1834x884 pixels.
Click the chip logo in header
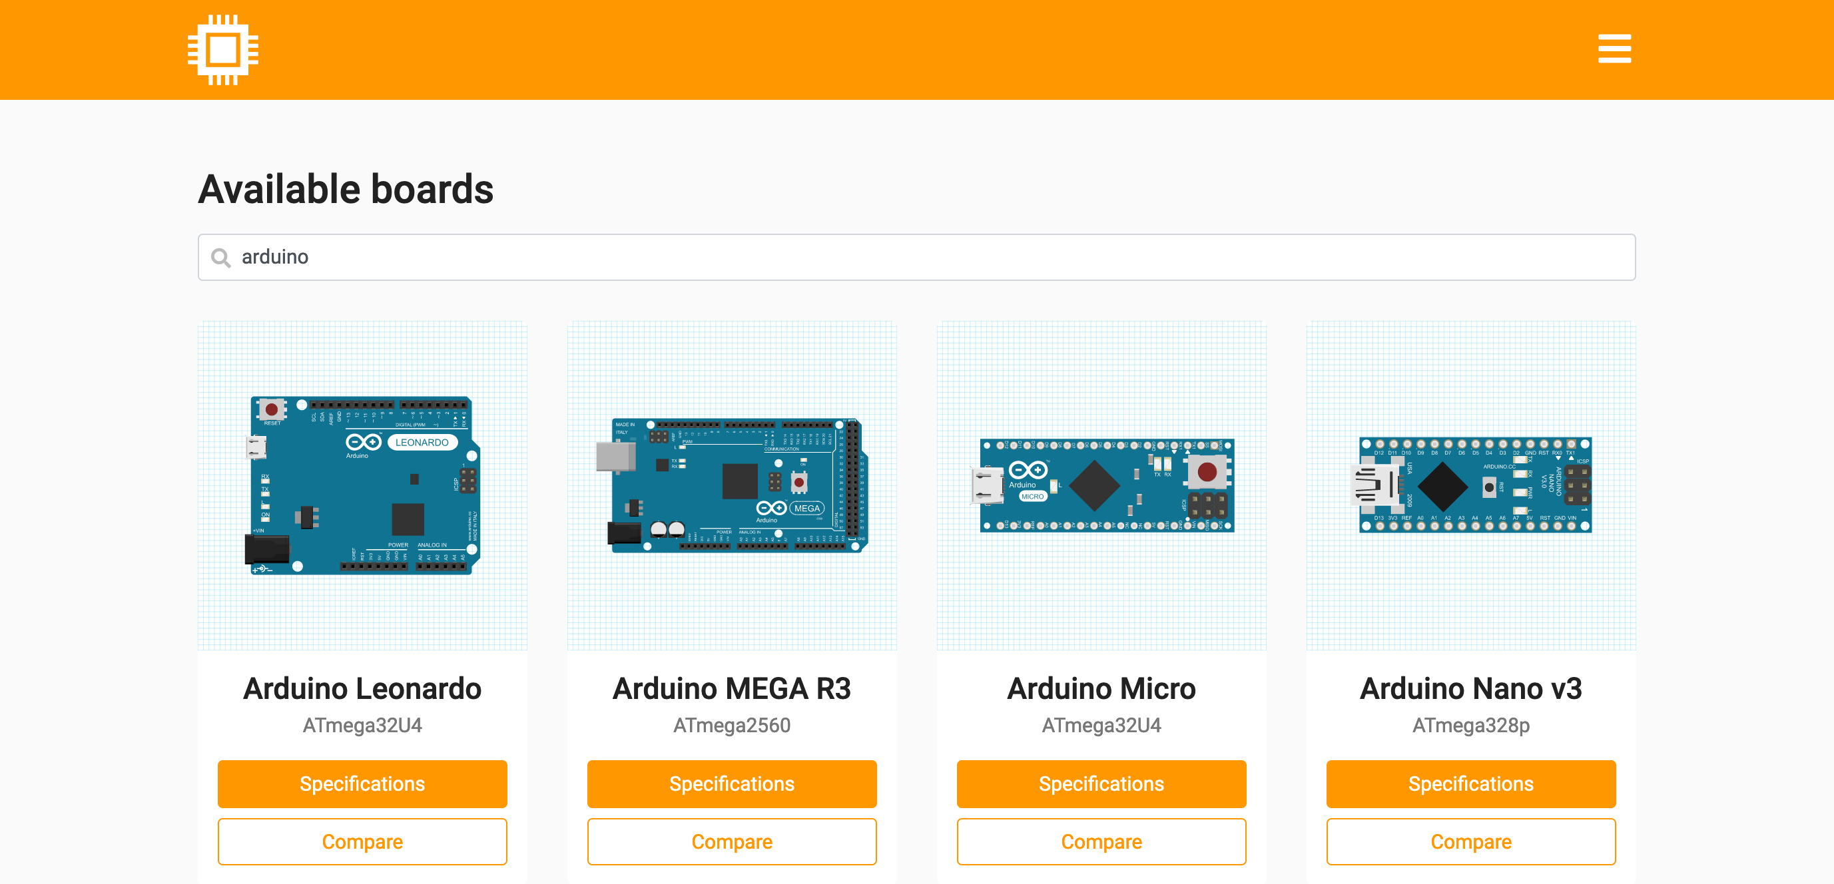point(223,50)
